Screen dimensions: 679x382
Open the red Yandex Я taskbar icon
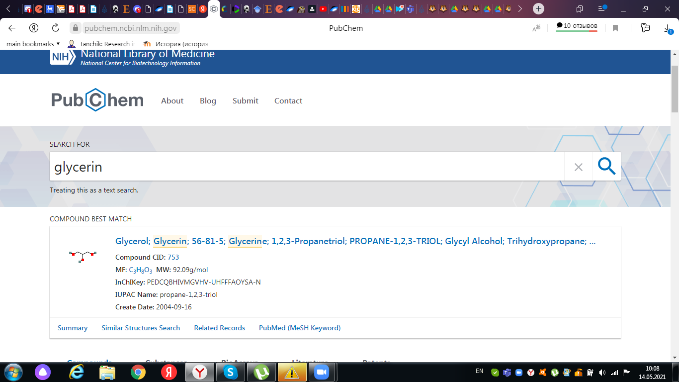[x=169, y=372]
